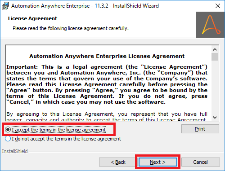Close the InstallShield Wizard window
The width and height of the screenshot is (225, 171).
(x=218, y=6)
